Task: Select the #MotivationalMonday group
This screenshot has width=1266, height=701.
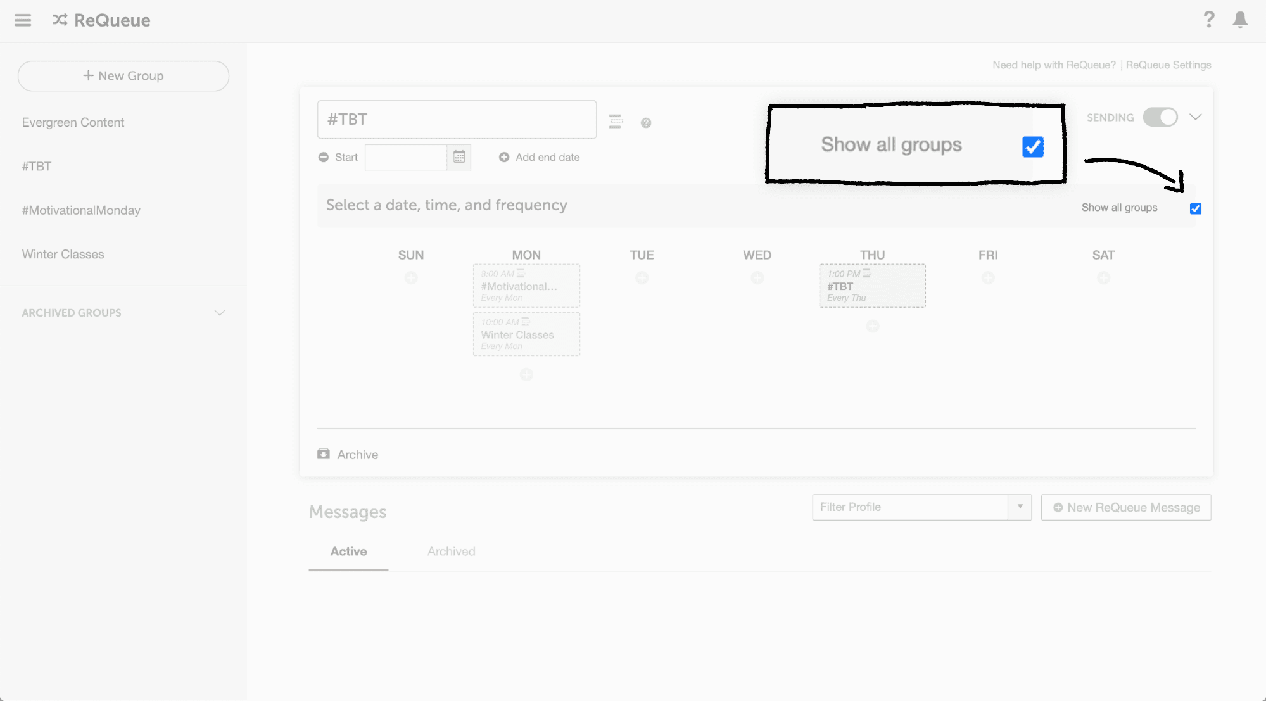Action: pos(81,210)
